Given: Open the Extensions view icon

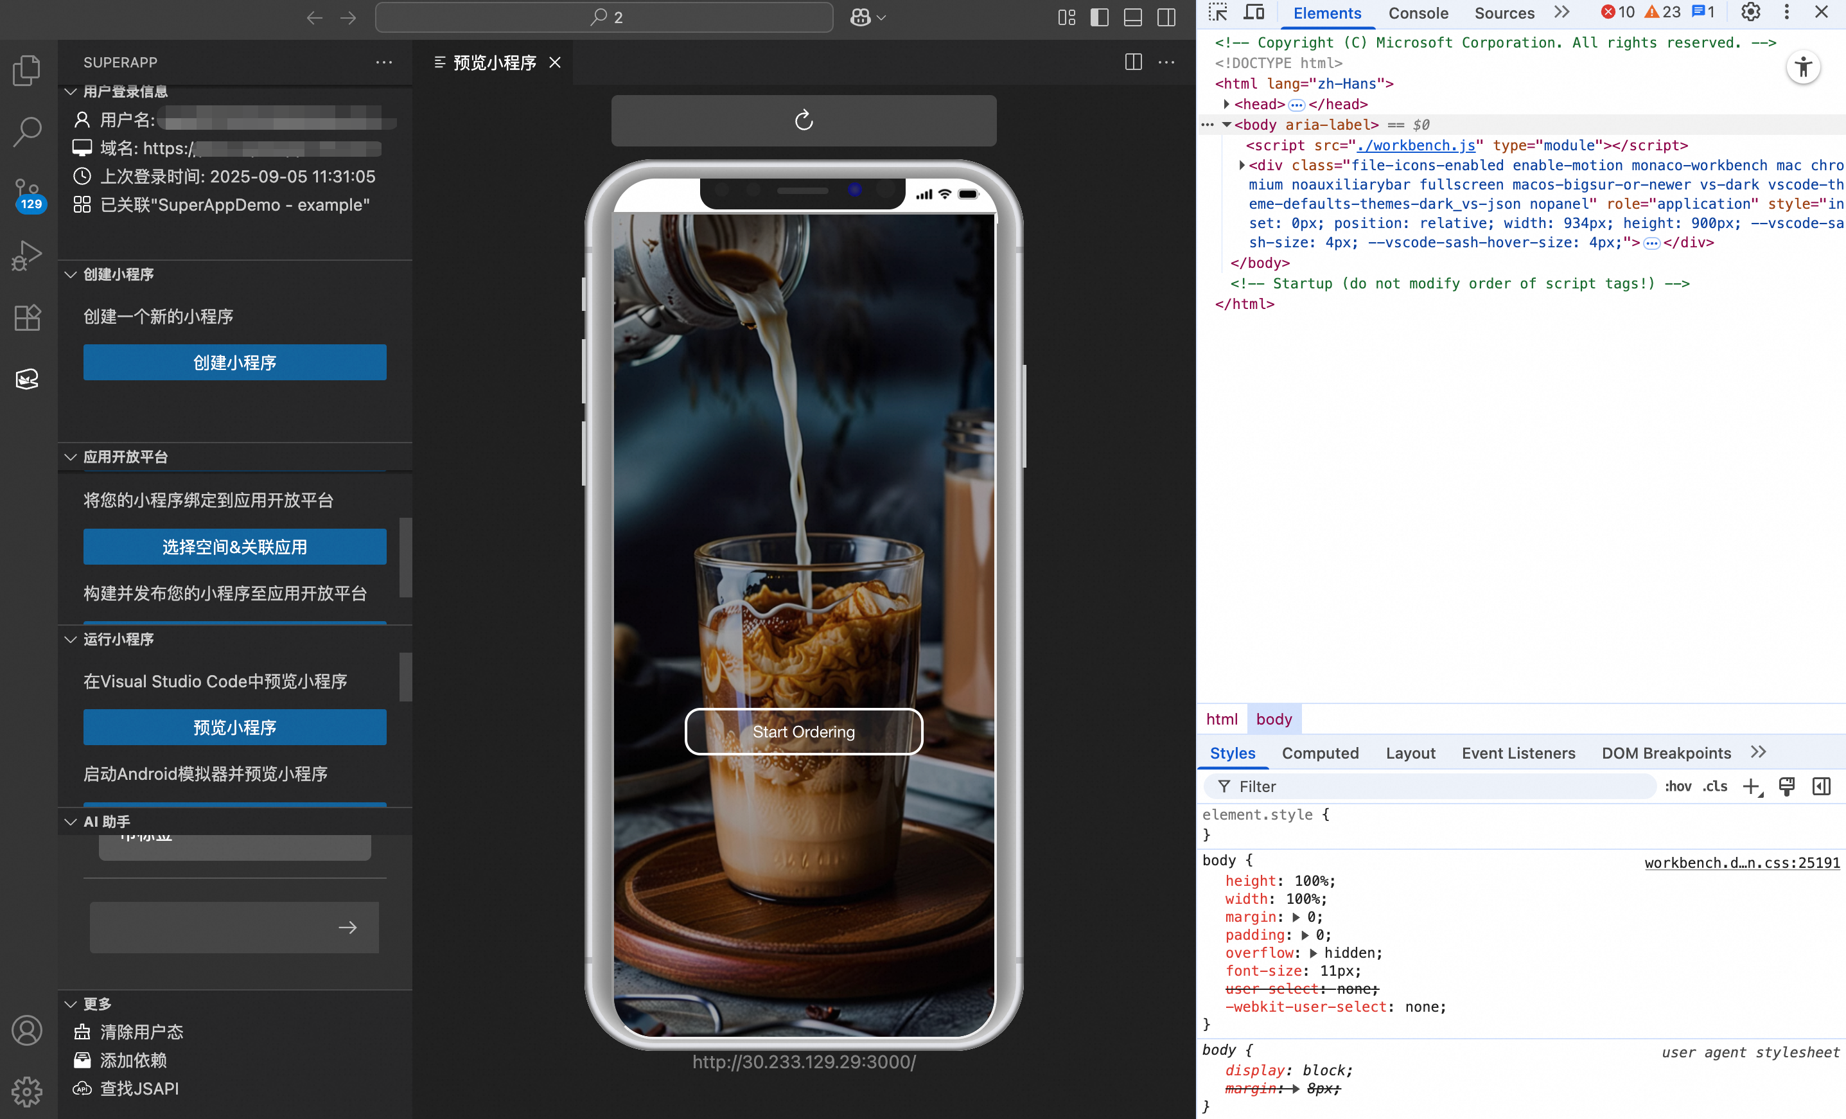Looking at the screenshot, I should pyautogui.click(x=27, y=317).
